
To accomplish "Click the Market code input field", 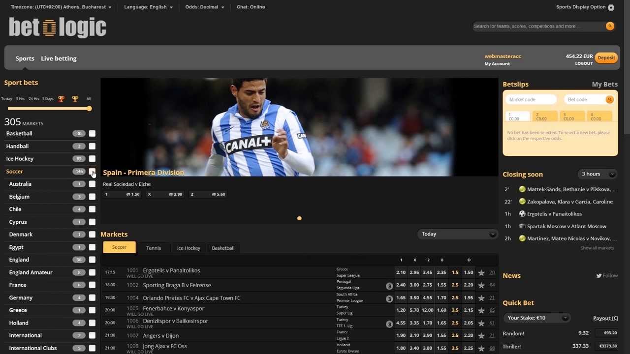I will click(531, 99).
